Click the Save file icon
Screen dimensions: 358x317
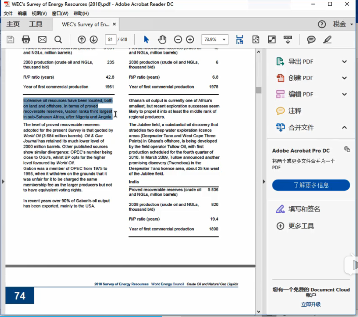[x=10, y=40]
